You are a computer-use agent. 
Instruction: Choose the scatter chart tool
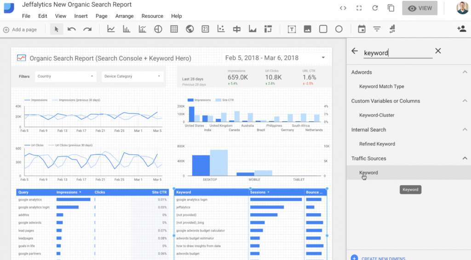click(221, 29)
